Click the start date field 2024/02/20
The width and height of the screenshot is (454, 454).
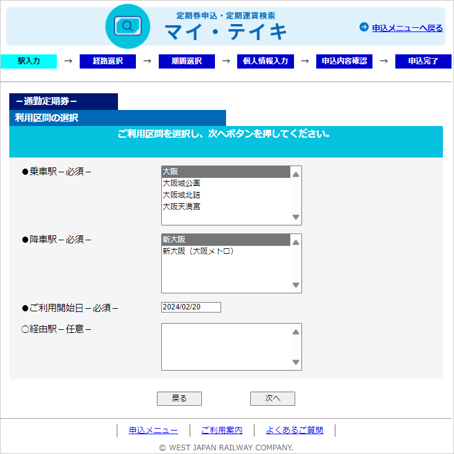(190, 307)
